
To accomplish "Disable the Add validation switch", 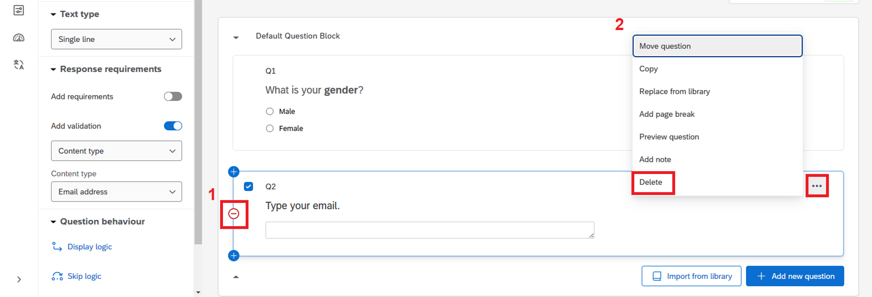I will (173, 126).
